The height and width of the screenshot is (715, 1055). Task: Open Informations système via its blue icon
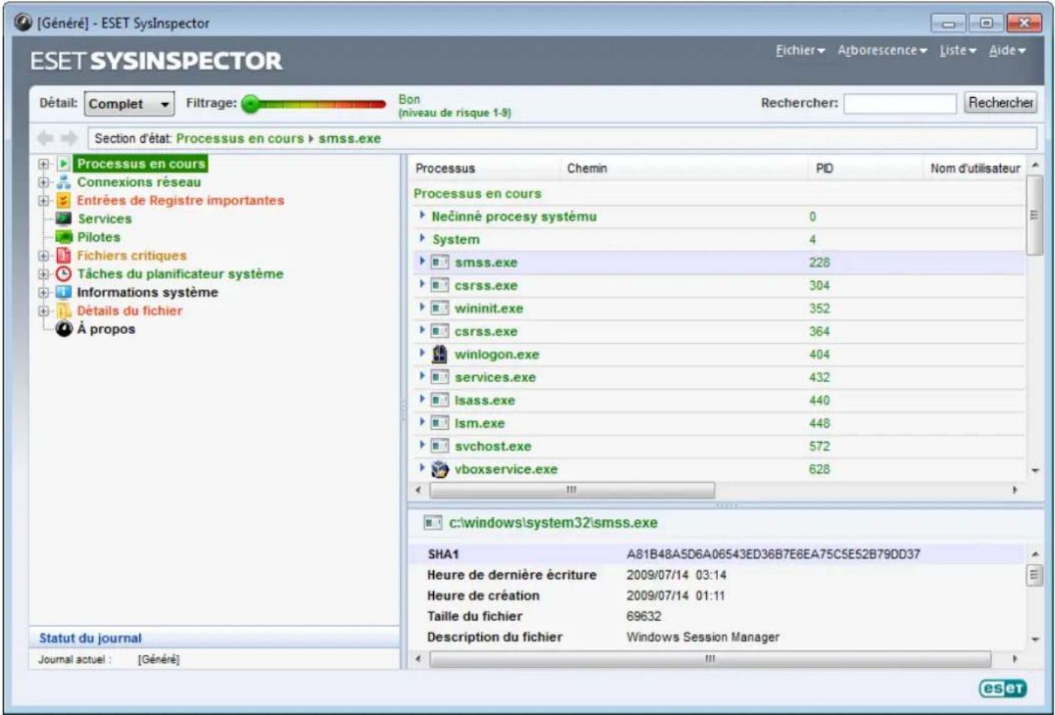click(63, 292)
